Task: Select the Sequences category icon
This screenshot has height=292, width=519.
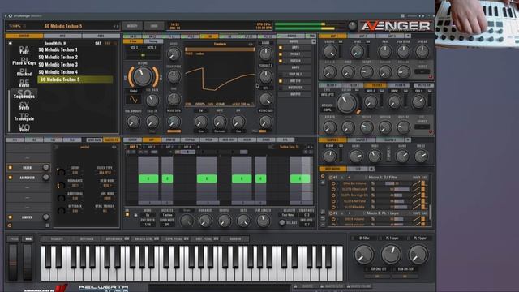Action: click(x=24, y=95)
